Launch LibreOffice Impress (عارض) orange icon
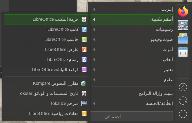Viewport: 192px width, 123px height. (x=84, y=49)
